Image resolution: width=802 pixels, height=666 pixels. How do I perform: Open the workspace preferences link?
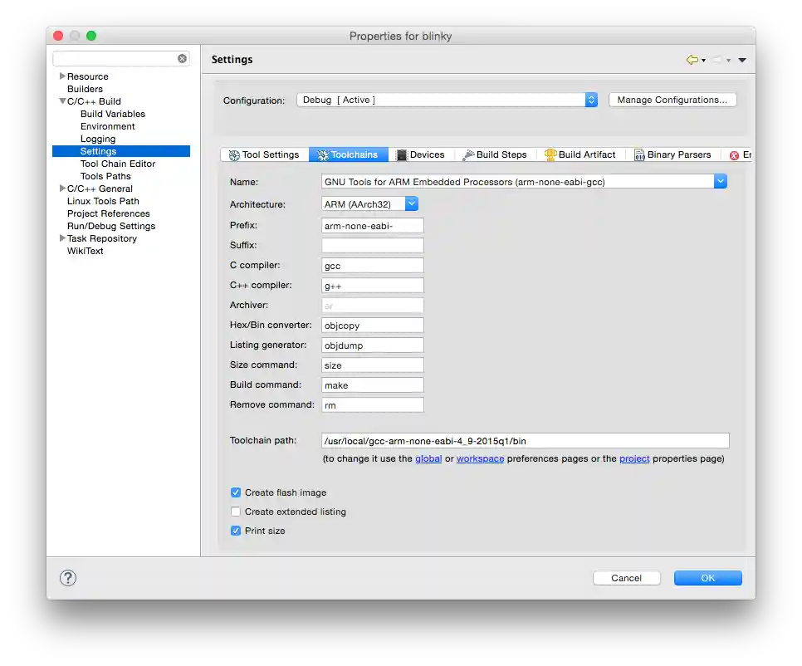coord(480,458)
